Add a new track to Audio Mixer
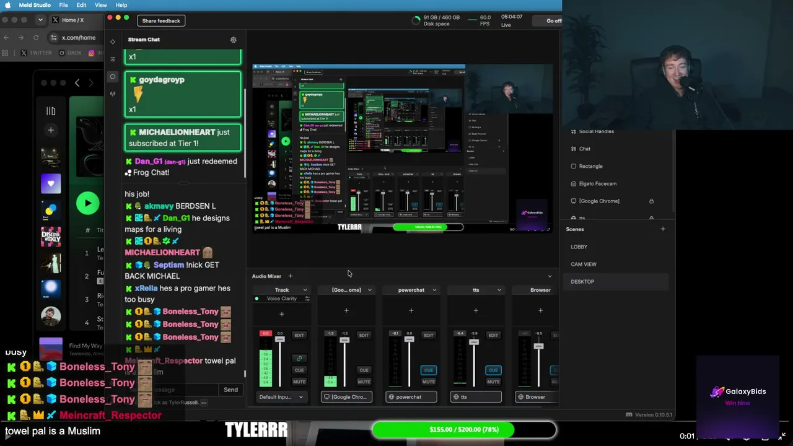Image resolution: width=793 pixels, height=446 pixels. pyautogui.click(x=290, y=276)
